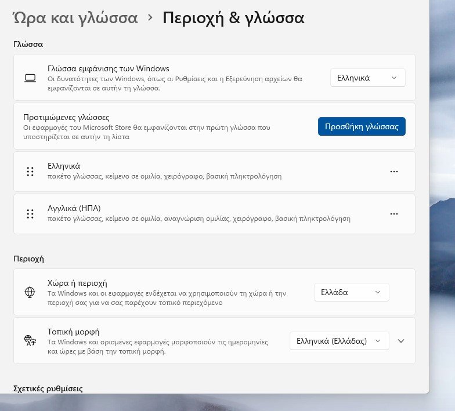Open the three-dot menu for Ελληνικά
The image size is (455, 411).
point(393,172)
